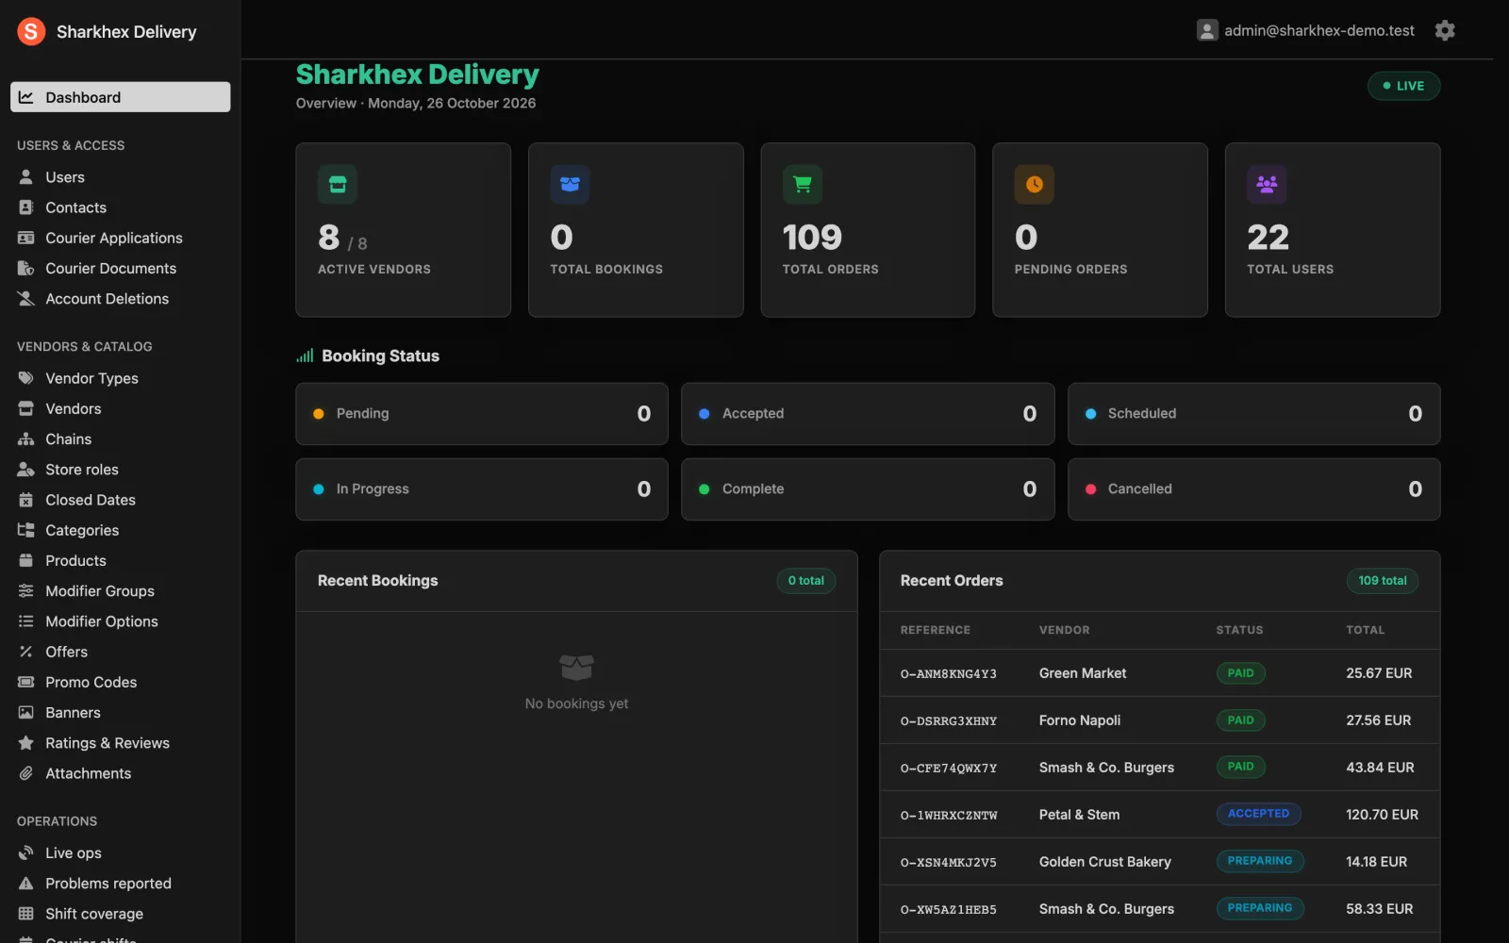The height and width of the screenshot is (943, 1509).
Task: Open the Products section
Action: pos(75,560)
